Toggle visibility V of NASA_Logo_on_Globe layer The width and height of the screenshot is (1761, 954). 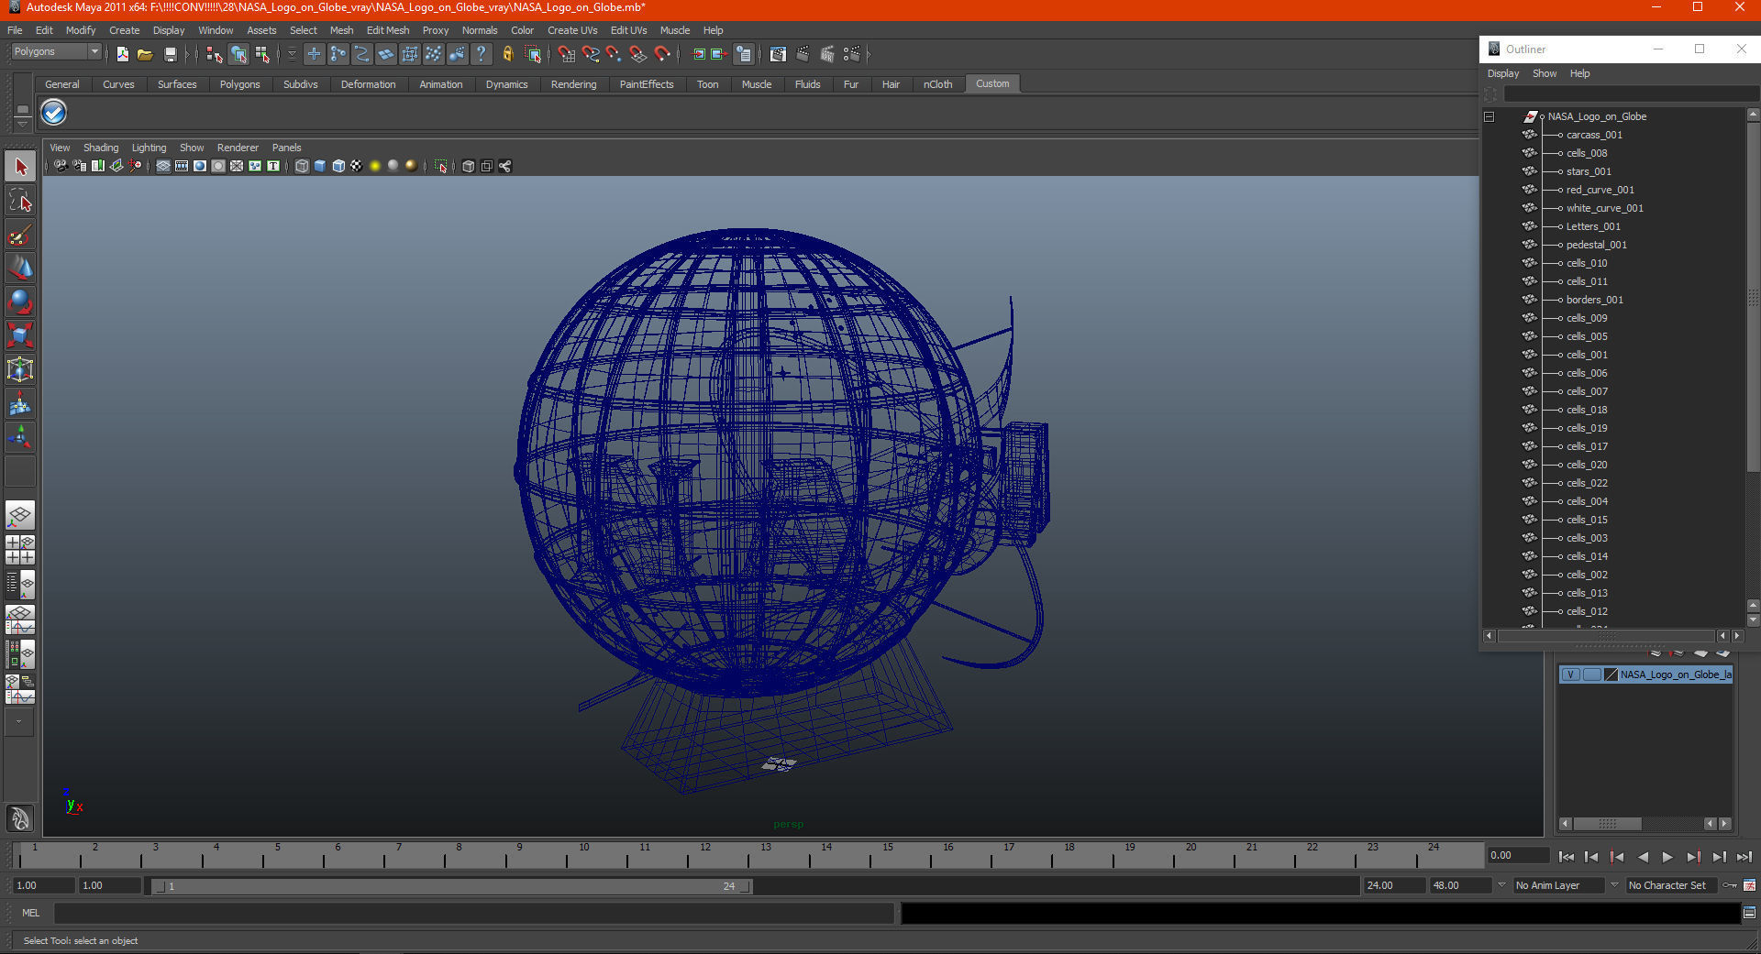tap(1570, 674)
